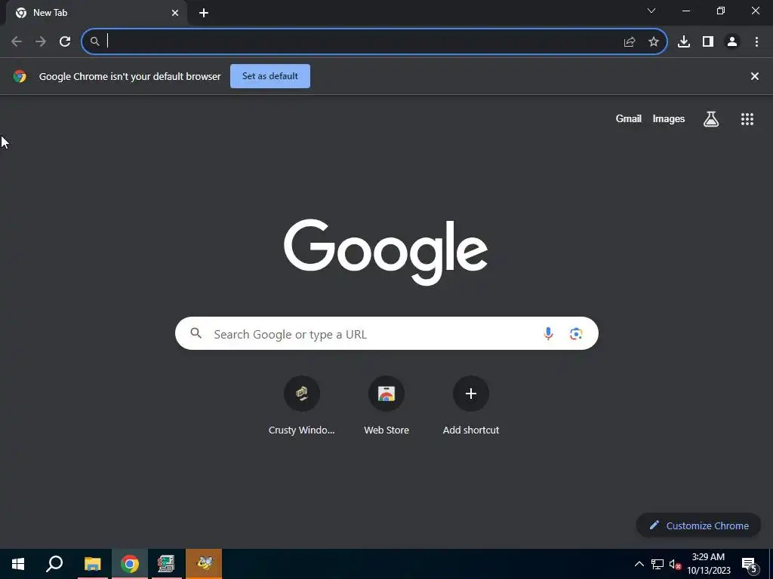The height and width of the screenshot is (579, 773).
Task: Search by image with Lens icon
Action: 576,334
